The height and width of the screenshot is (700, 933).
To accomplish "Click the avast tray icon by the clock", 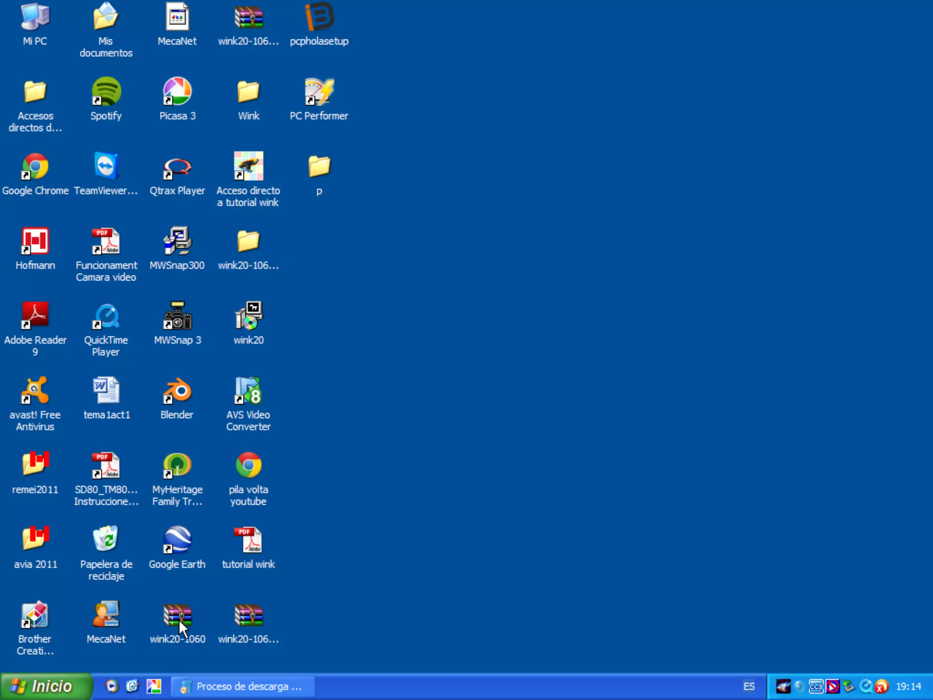I will [x=882, y=686].
